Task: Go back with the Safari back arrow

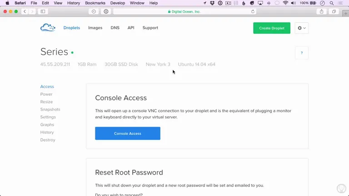Action: point(25,11)
